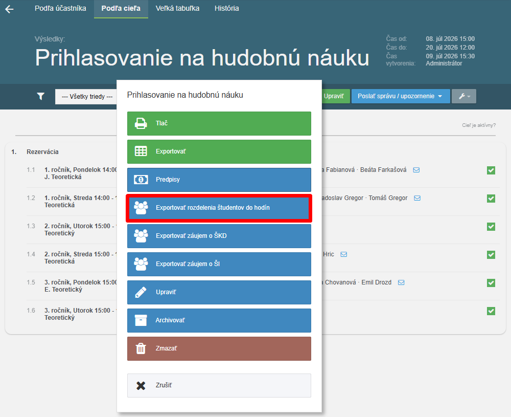The image size is (511, 417).
Task: Click the name Emil Drozd
Action: click(377, 282)
